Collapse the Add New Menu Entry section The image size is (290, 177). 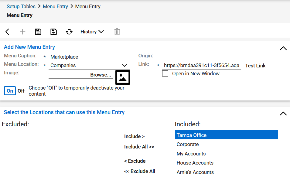tap(283, 49)
